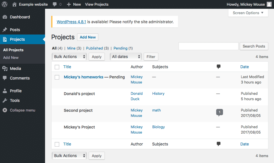Screen dimensions: 274x163
Task: Tick the select-all checkbox in table header
Action: 57,67
